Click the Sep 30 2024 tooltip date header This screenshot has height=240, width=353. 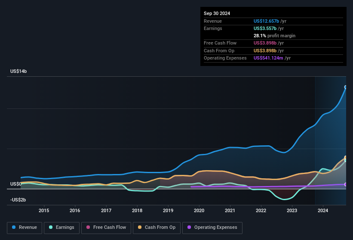(217, 13)
